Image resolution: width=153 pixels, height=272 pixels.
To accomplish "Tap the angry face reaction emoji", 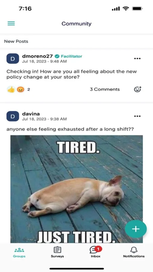I will [x=21, y=89].
